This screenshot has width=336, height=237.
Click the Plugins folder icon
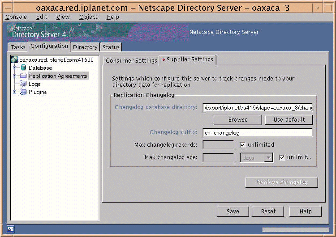click(23, 92)
